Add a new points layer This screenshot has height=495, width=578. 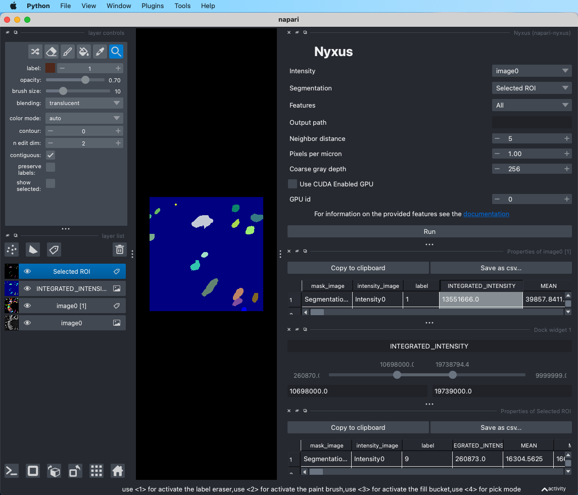(12, 250)
